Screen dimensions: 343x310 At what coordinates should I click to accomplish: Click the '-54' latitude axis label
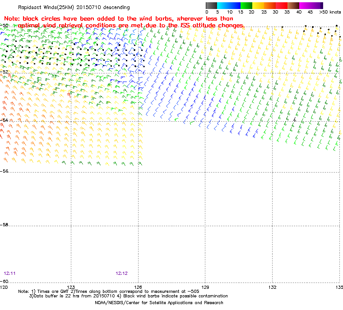pyautogui.click(x=4, y=120)
